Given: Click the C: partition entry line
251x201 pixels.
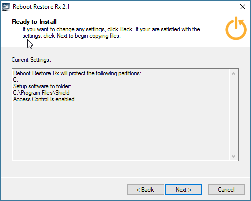Looking at the screenshot, I should pyautogui.click(x=16, y=80).
